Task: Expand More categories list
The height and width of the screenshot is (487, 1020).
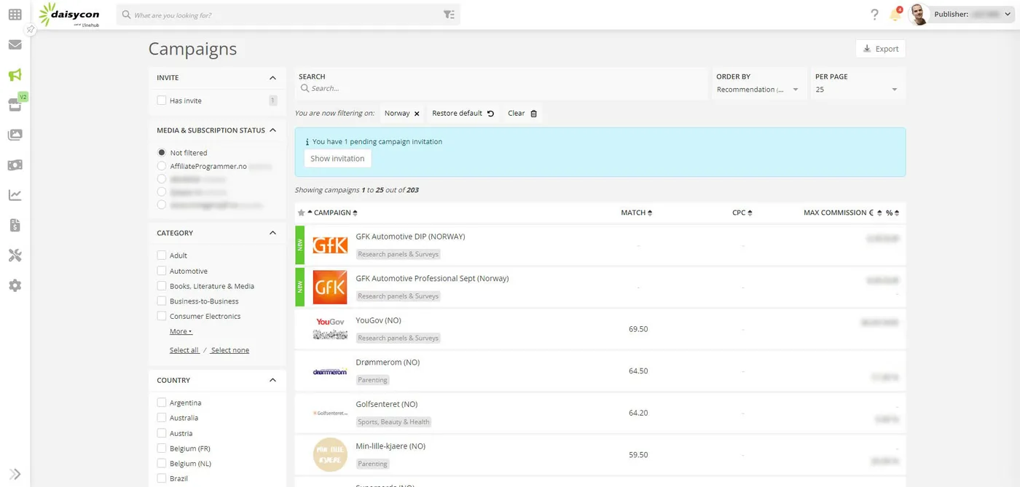Action: tap(181, 331)
